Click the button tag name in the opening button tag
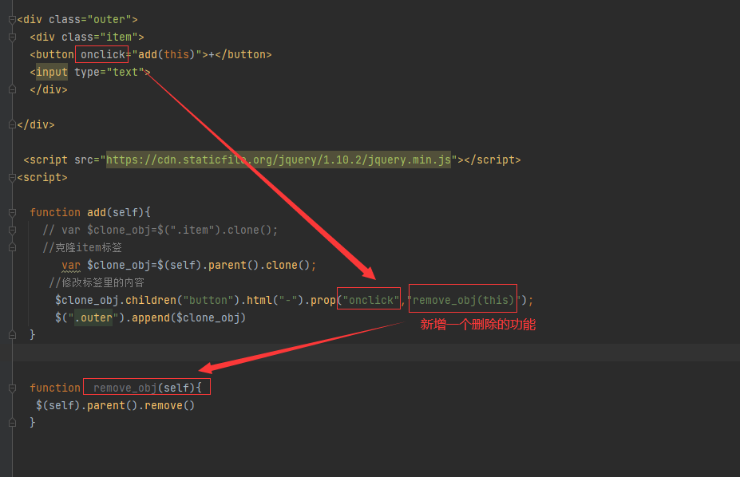 point(55,54)
